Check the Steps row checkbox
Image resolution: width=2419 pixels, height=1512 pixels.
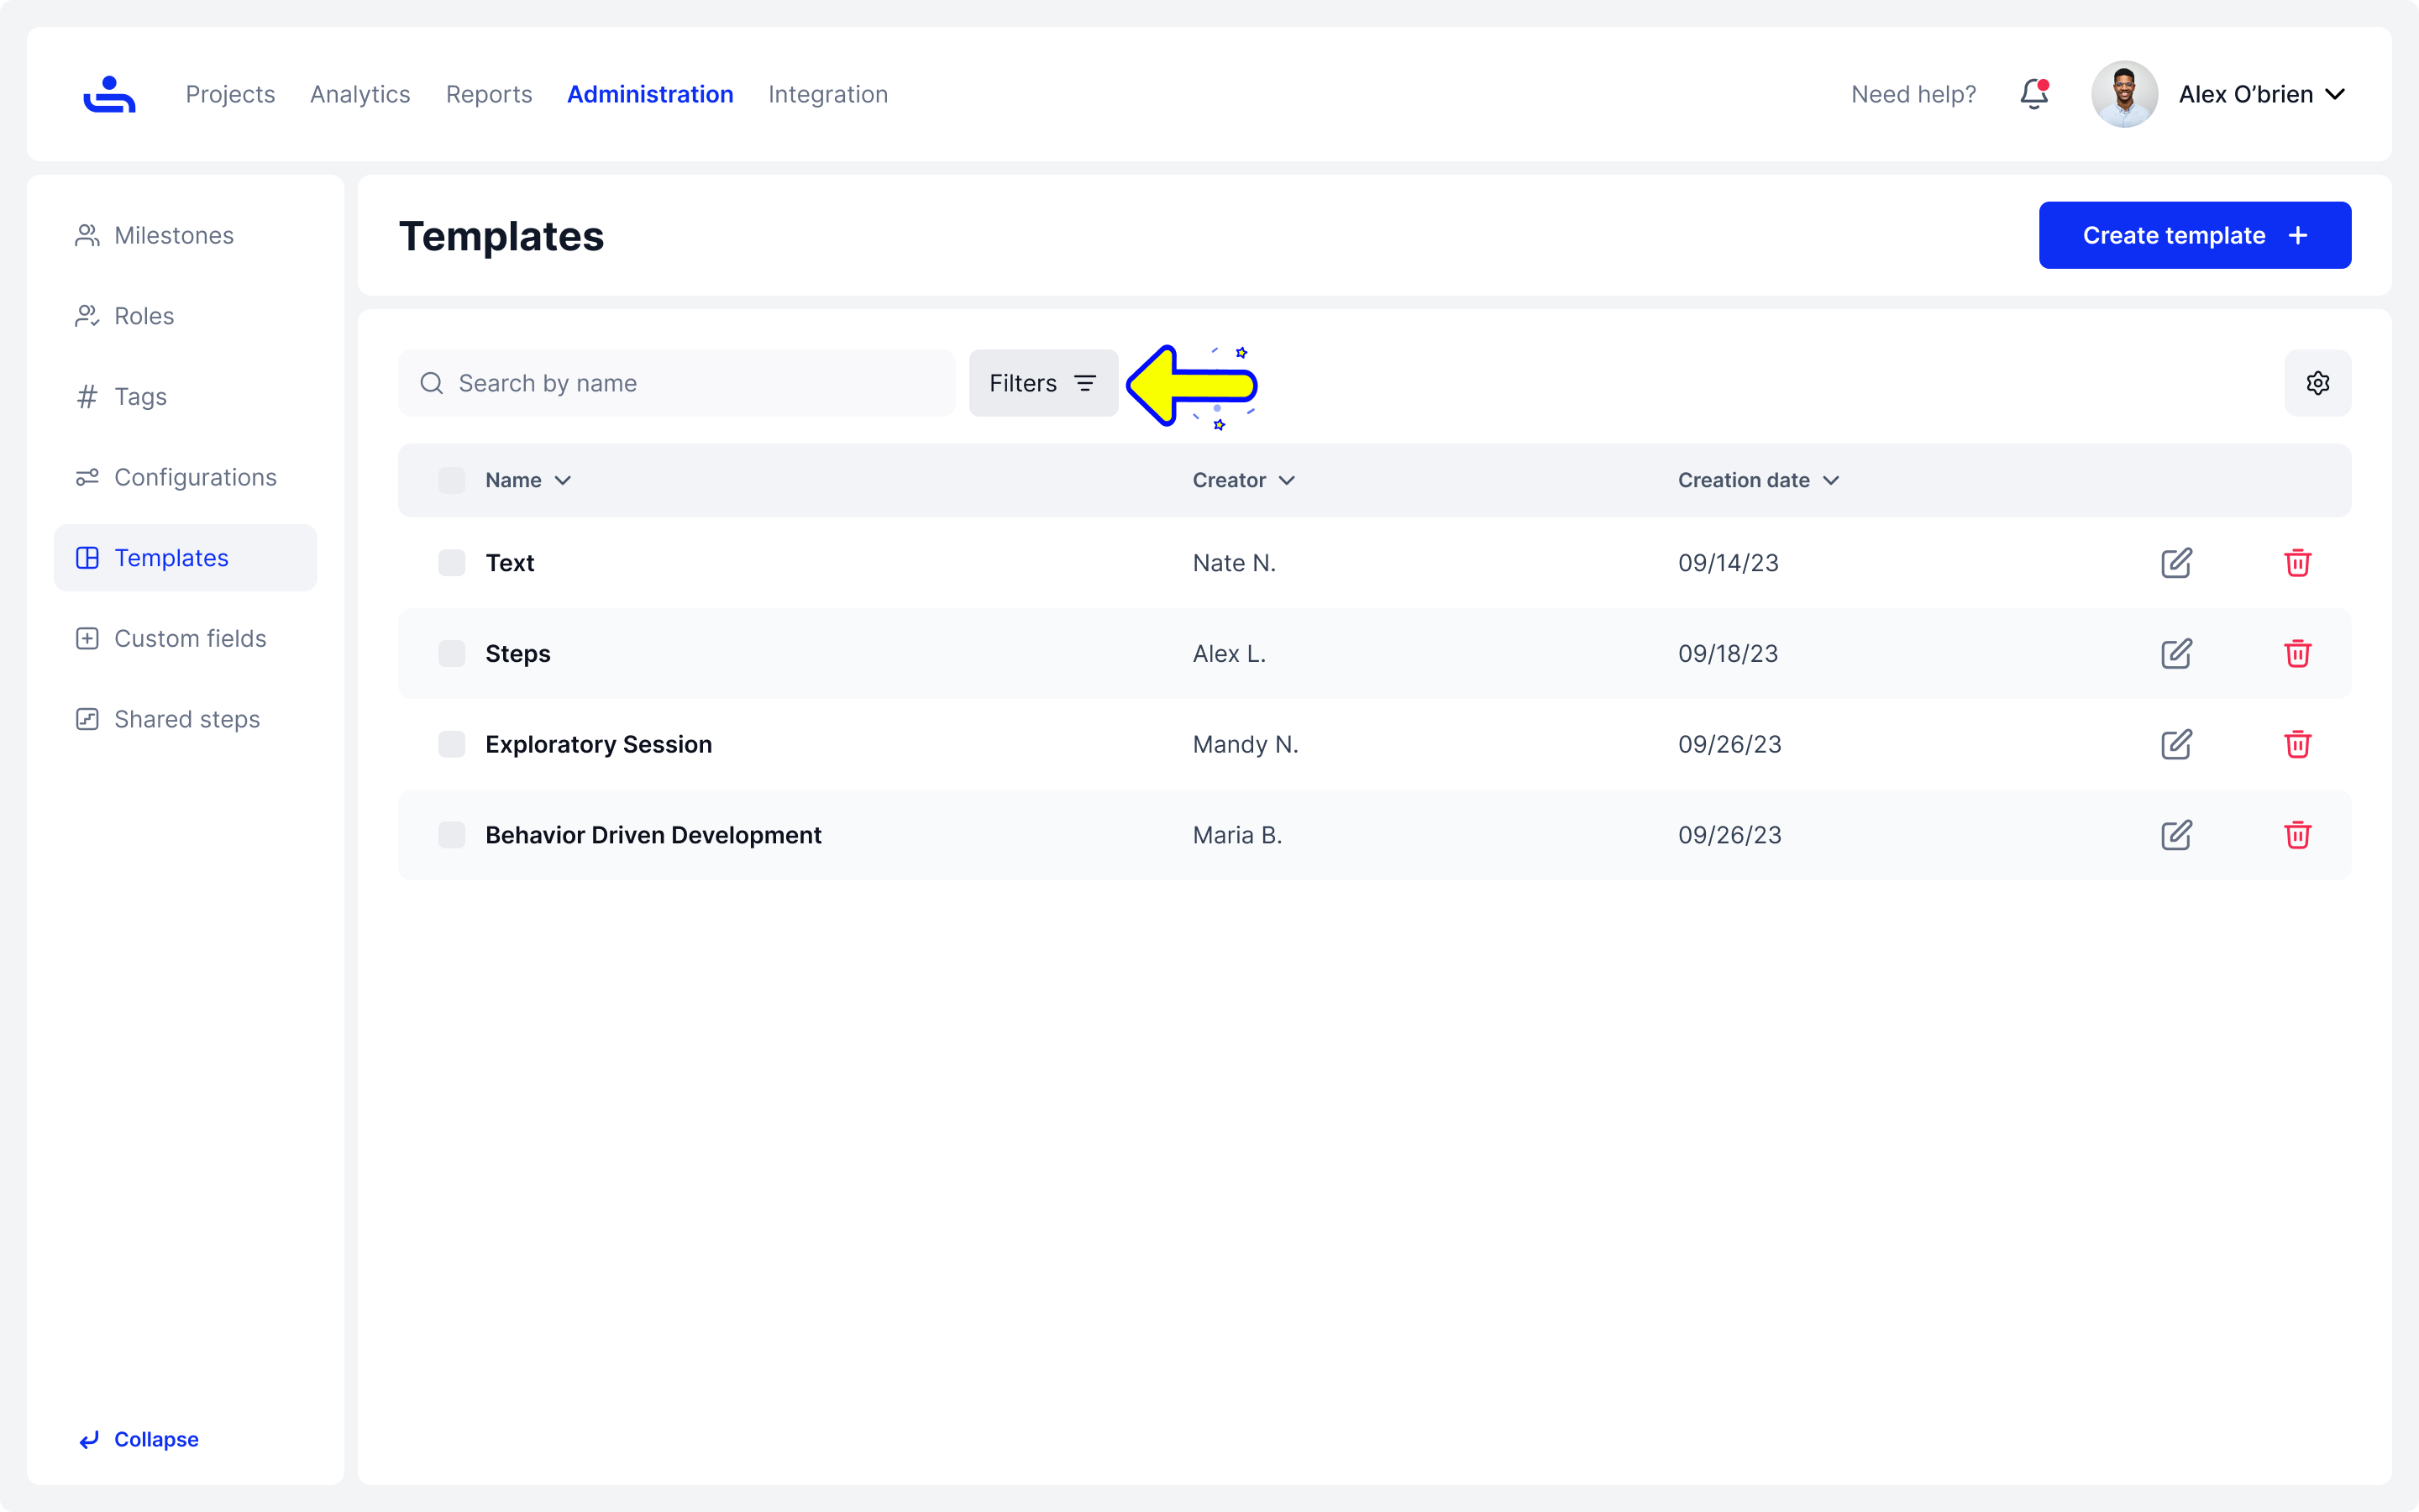click(x=452, y=654)
